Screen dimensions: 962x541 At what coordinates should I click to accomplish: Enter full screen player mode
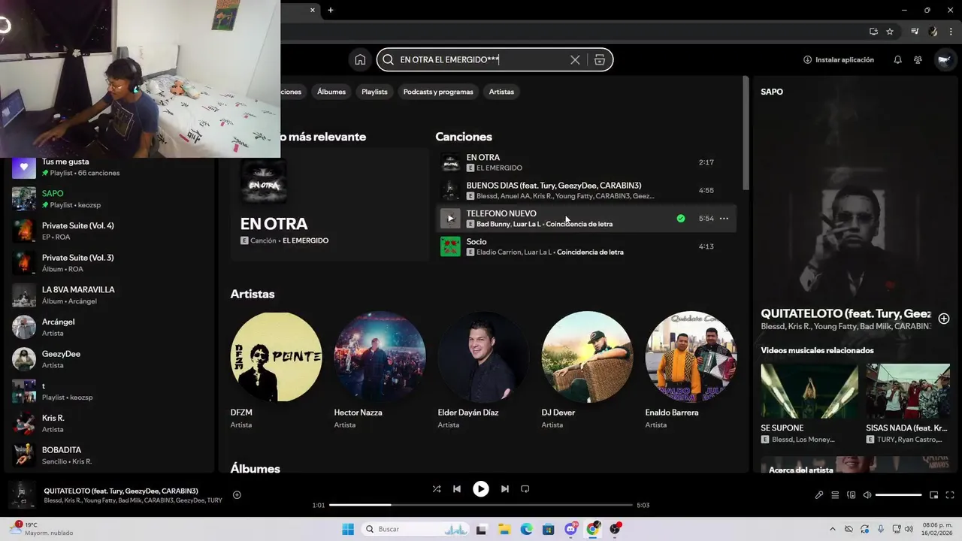coord(950,495)
